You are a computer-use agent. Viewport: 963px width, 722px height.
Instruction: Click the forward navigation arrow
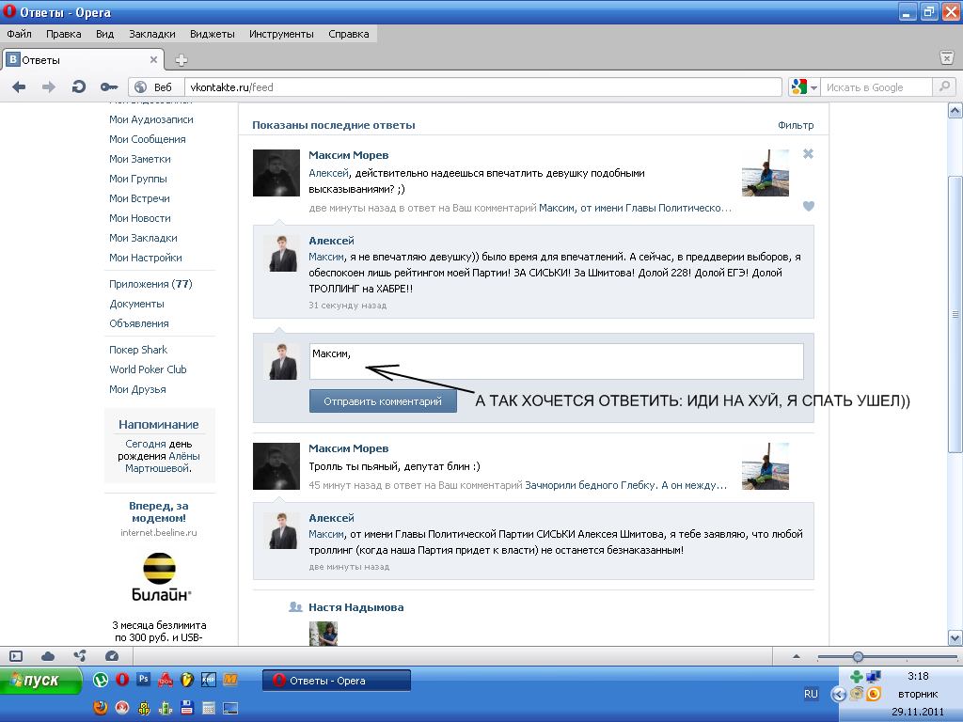[49, 87]
